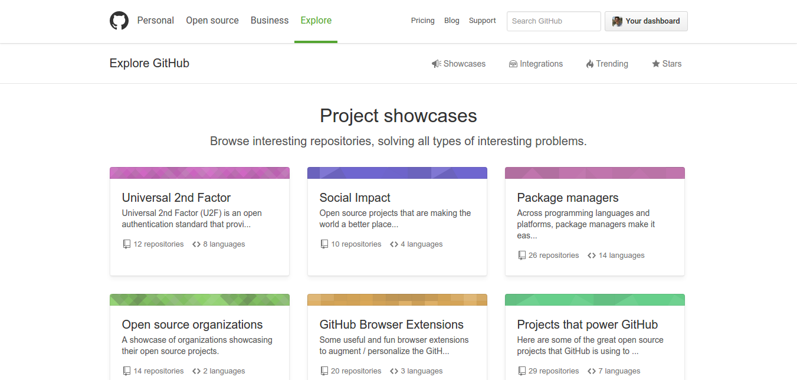The height and width of the screenshot is (380, 797).
Task: Click the '7 languages' text
Action: point(619,371)
